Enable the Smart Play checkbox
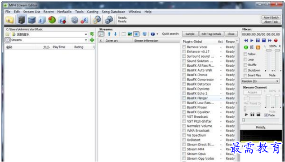 245,75
